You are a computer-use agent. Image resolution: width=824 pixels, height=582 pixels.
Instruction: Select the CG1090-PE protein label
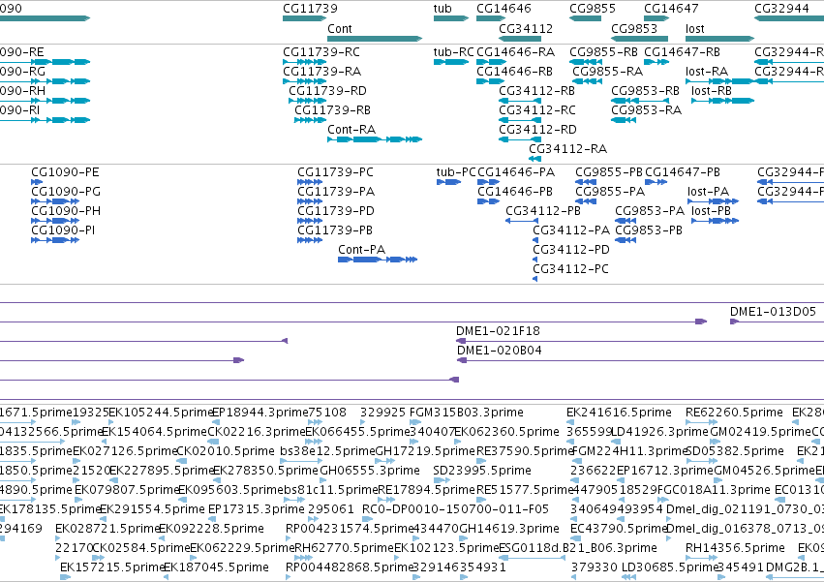tap(65, 172)
